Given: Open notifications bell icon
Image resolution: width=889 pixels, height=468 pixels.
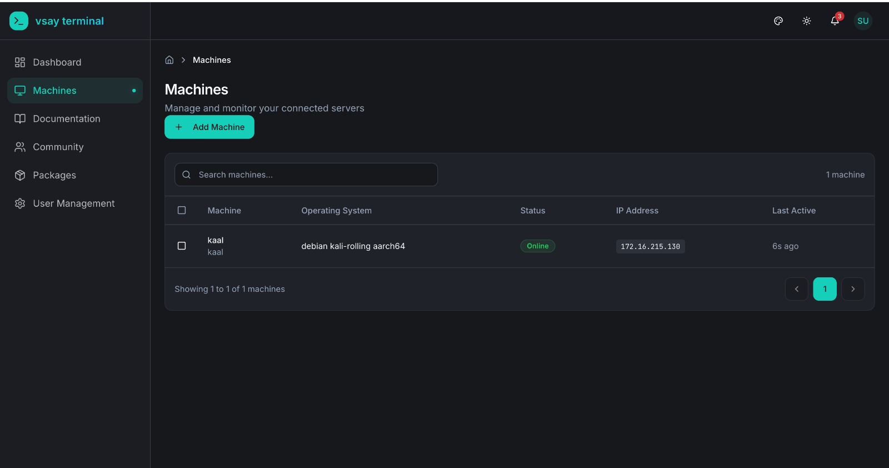Looking at the screenshot, I should [x=835, y=21].
